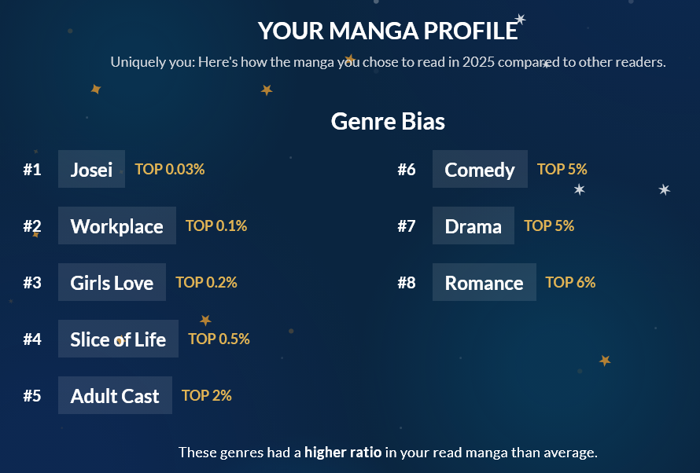Select the TOP 2% label beside Adult Cast

click(x=207, y=395)
